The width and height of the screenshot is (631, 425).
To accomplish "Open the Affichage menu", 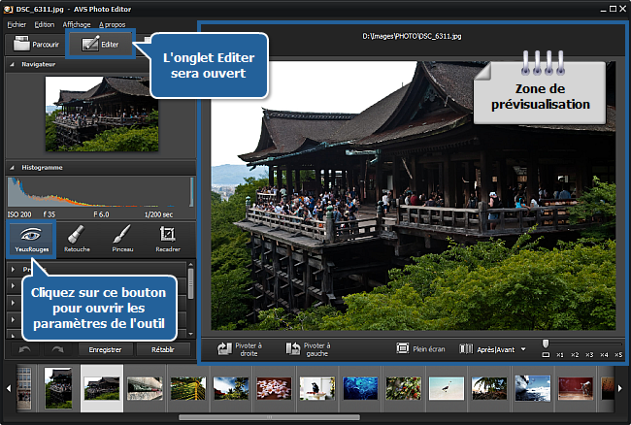I will tap(77, 24).
